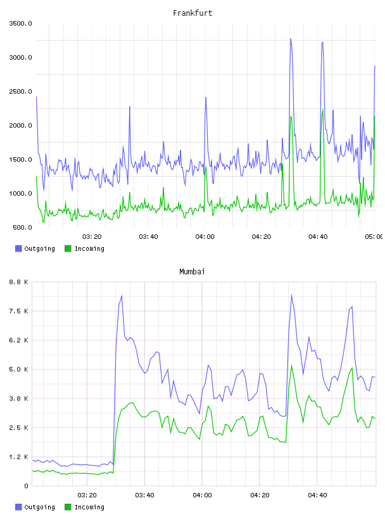The height and width of the screenshot is (517, 385).
Task: Click the 2000.0 y-axis label
Action: [20, 125]
